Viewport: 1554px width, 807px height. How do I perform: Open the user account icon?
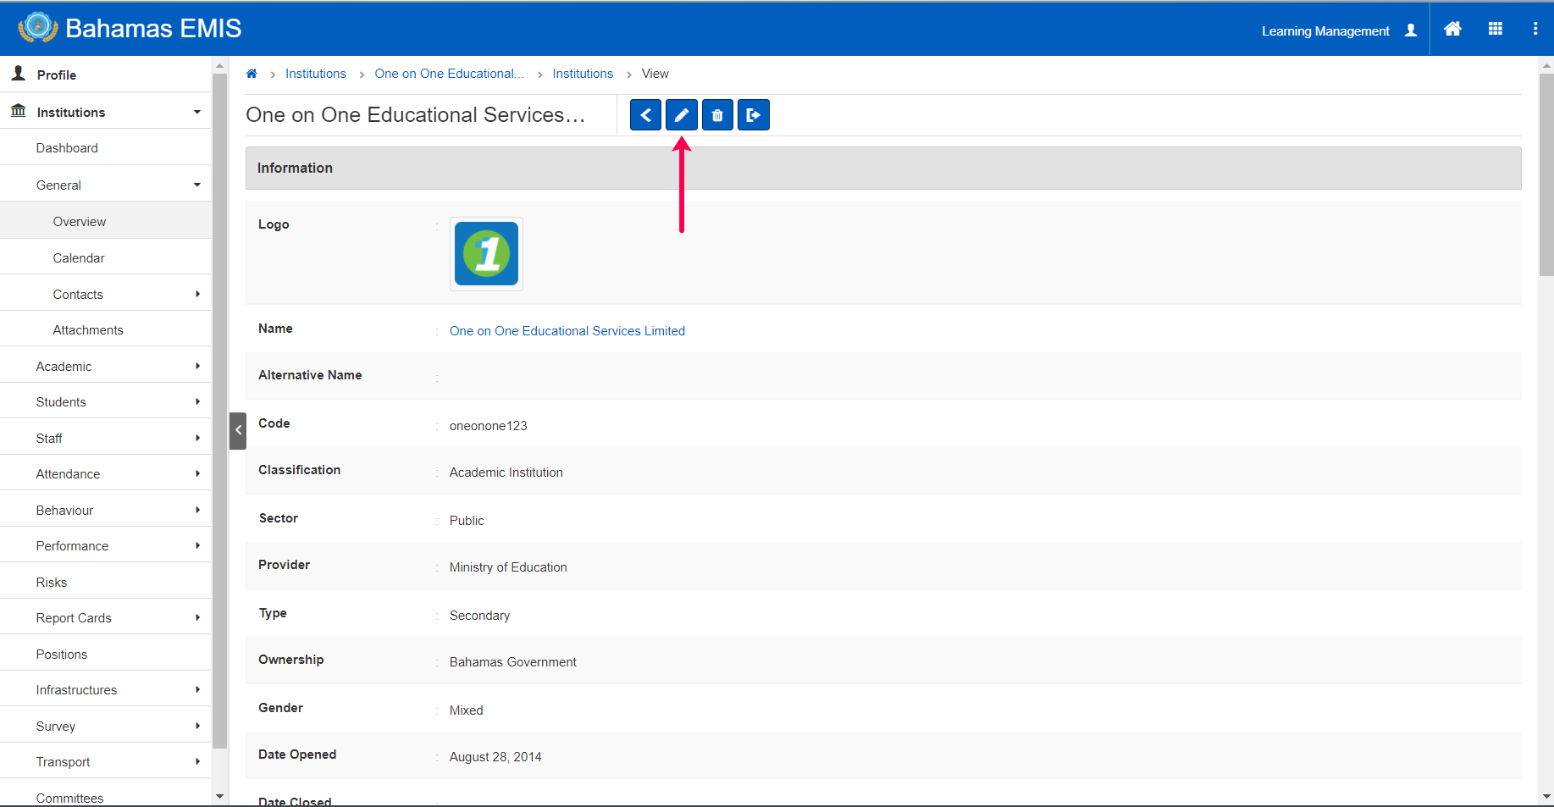pyautogui.click(x=1411, y=30)
